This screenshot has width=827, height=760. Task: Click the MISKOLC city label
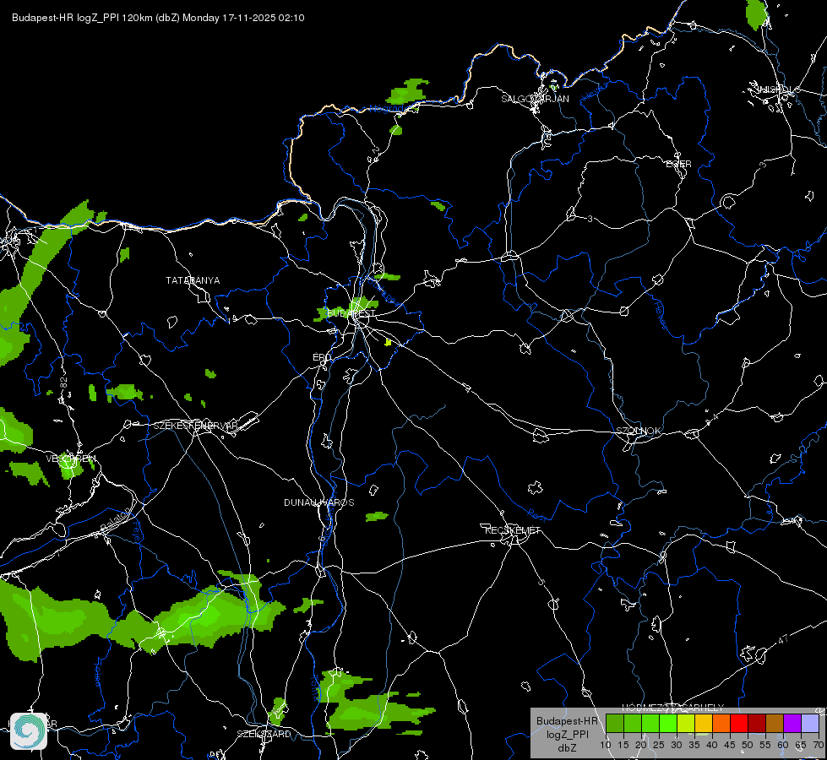pyautogui.click(x=779, y=90)
